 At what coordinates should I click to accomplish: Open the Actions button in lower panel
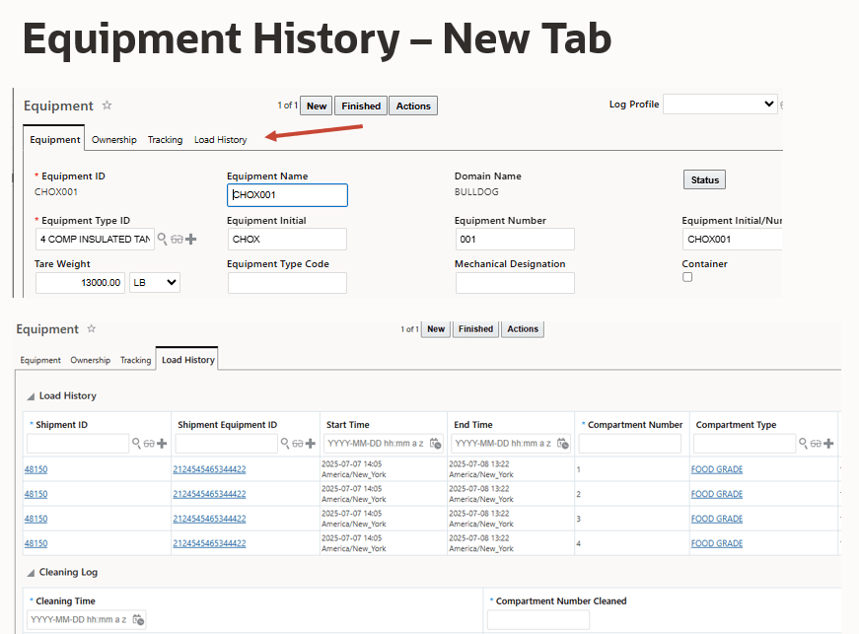tap(523, 329)
